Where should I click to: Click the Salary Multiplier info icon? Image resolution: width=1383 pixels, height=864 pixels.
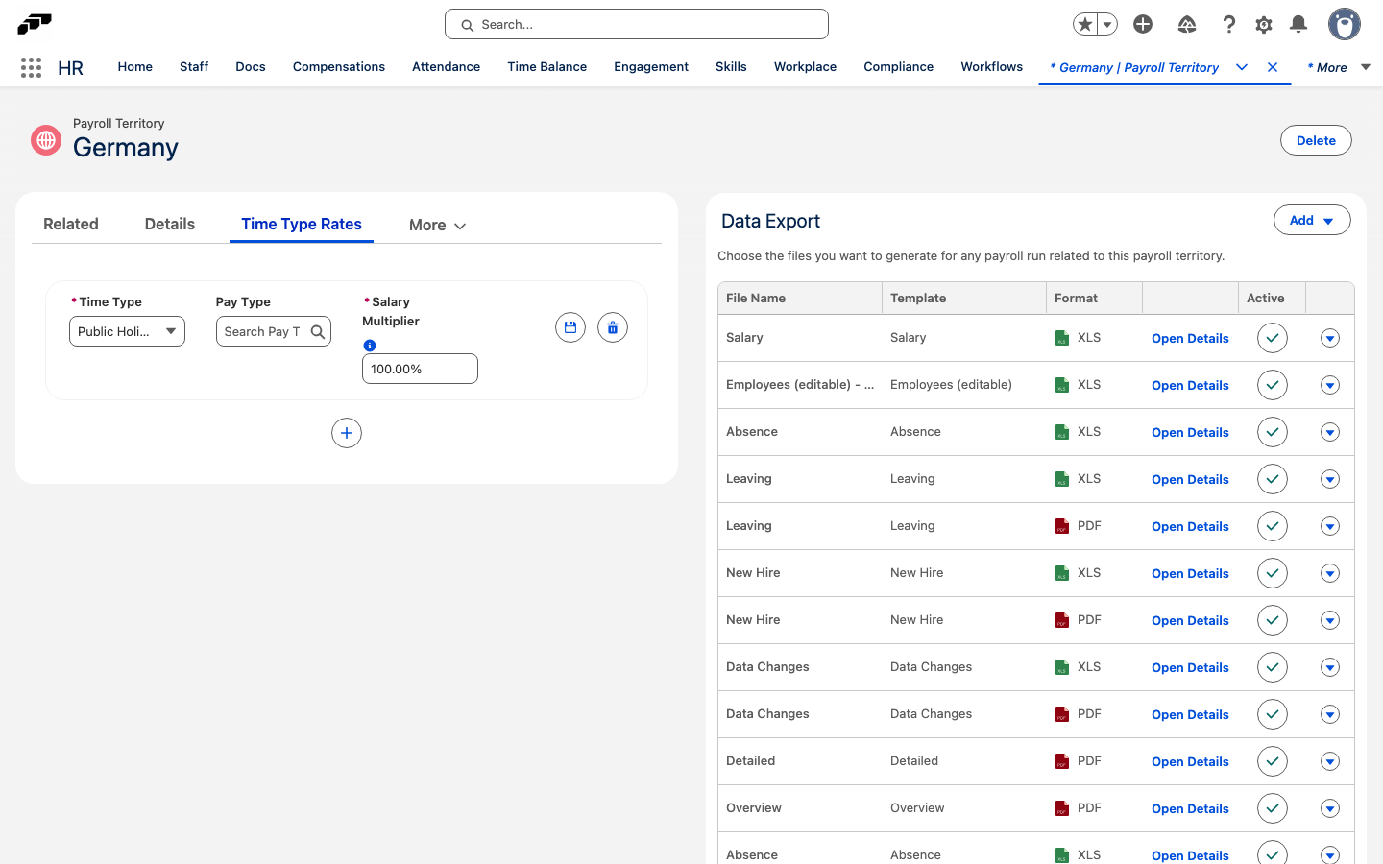370,346
